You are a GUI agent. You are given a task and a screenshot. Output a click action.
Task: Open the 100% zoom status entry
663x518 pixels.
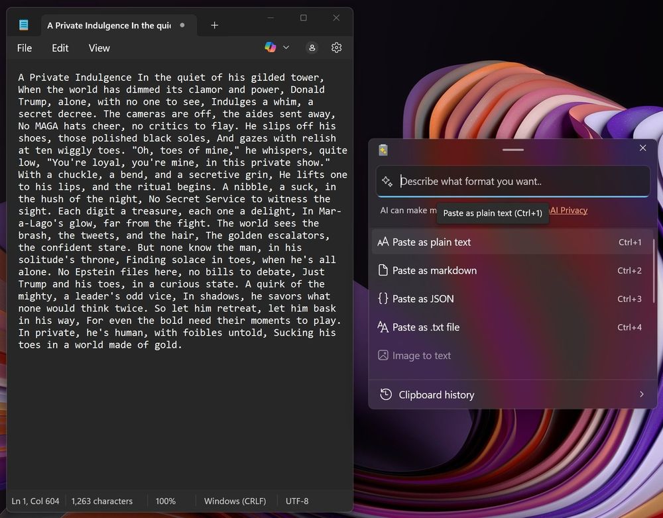point(165,501)
